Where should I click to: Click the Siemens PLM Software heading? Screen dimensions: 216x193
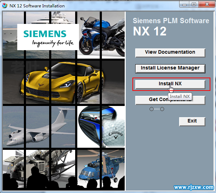click(171, 21)
